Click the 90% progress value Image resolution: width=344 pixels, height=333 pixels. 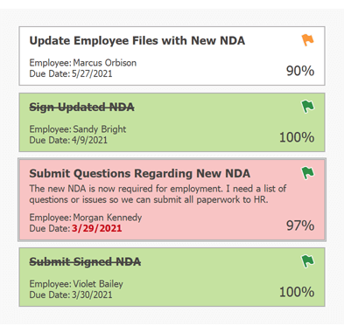coord(300,71)
